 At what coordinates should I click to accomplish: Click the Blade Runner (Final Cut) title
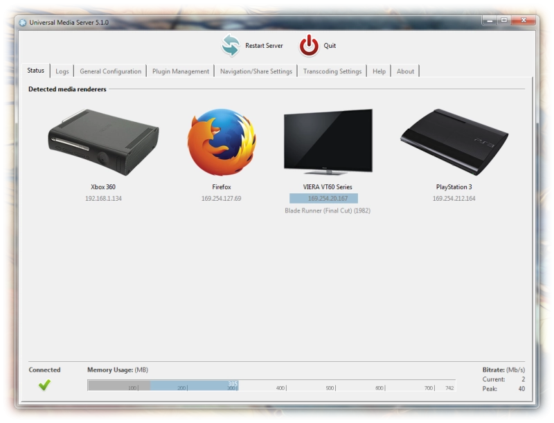(328, 210)
